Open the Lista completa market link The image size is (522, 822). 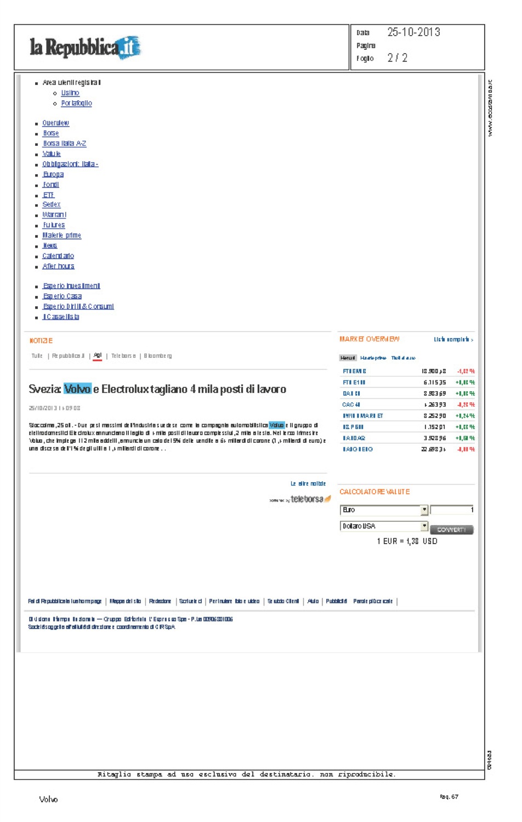(x=453, y=340)
